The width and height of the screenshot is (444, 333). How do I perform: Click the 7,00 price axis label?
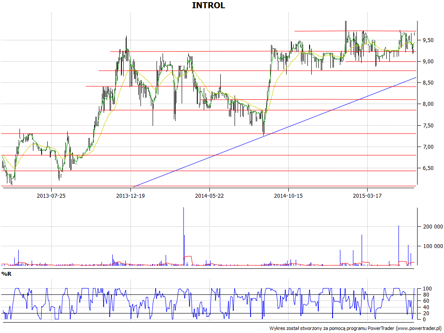(x=428, y=147)
